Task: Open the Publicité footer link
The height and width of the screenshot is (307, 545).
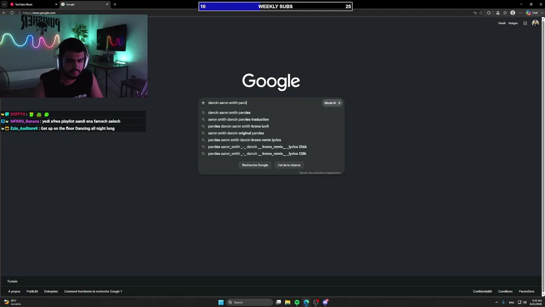Action: pos(32,292)
